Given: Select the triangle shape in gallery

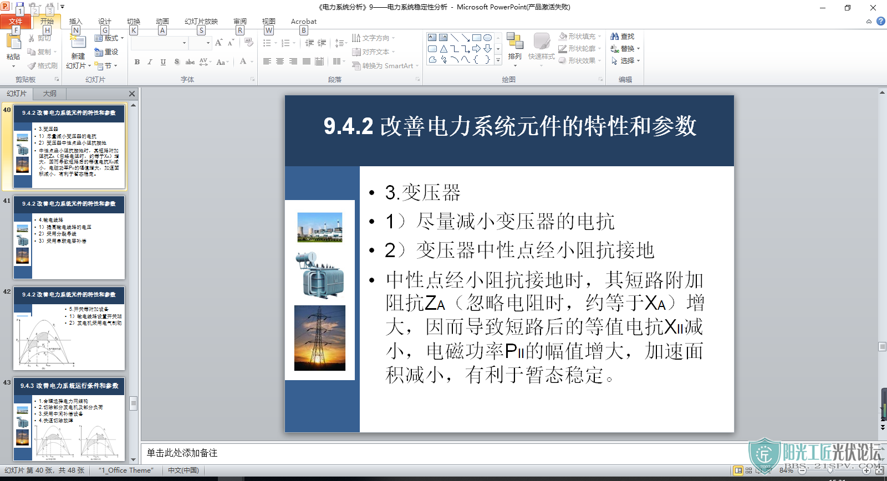Looking at the screenshot, I should tap(443, 49).
